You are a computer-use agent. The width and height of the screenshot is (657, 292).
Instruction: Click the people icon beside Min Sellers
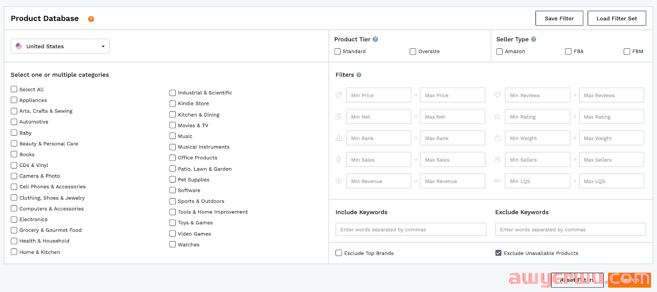[497, 160]
